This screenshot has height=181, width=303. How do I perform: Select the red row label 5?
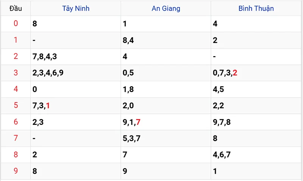click(16, 105)
